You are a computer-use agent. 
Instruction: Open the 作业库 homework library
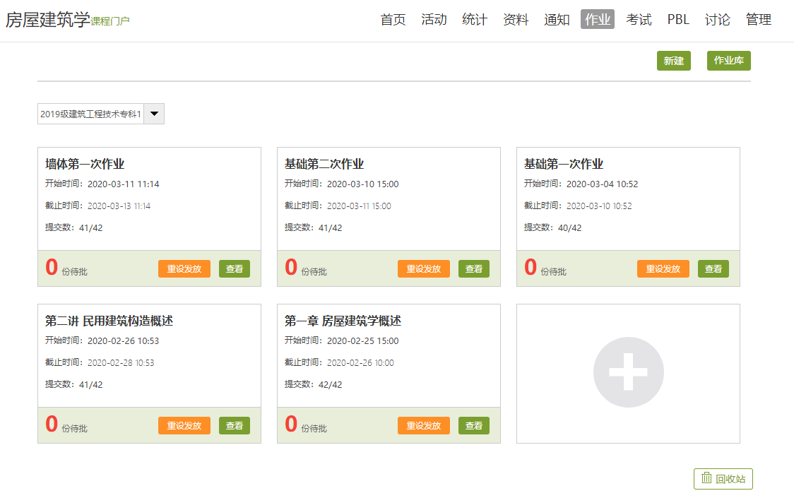coord(728,61)
